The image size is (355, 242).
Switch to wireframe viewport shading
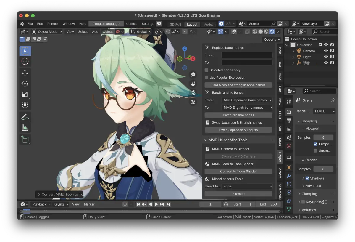(x=255, y=32)
